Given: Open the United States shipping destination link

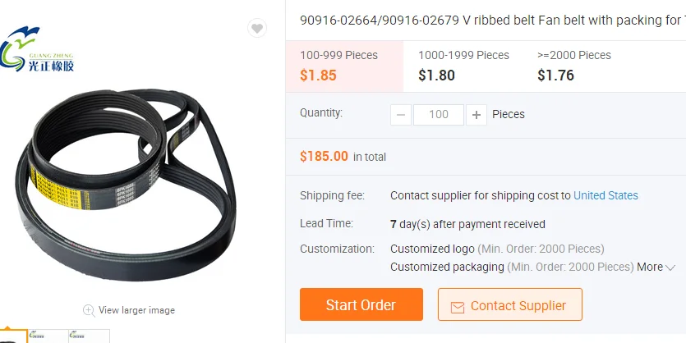Looking at the screenshot, I should tap(605, 195).
